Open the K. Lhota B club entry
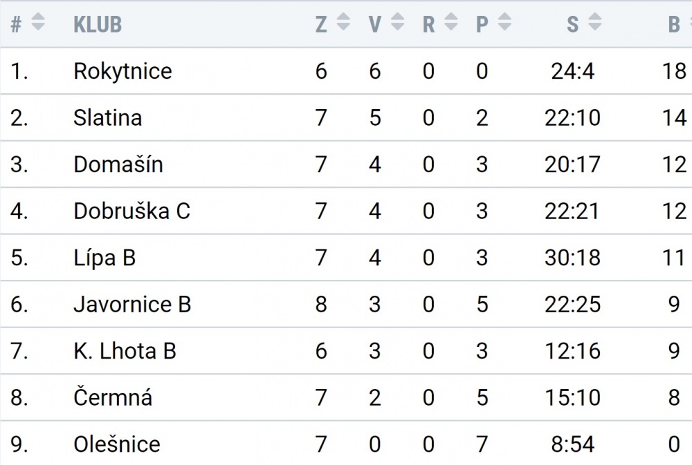Screen dimensions: 692x465 tap(125, 351)
